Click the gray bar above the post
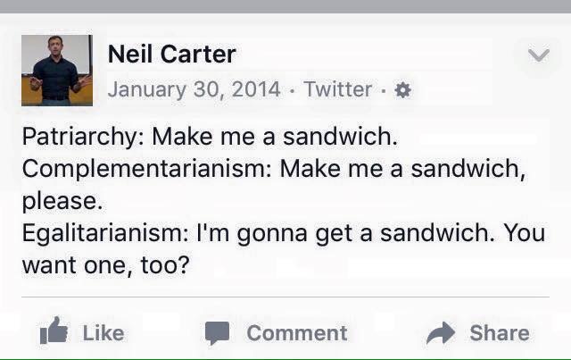 285,6
